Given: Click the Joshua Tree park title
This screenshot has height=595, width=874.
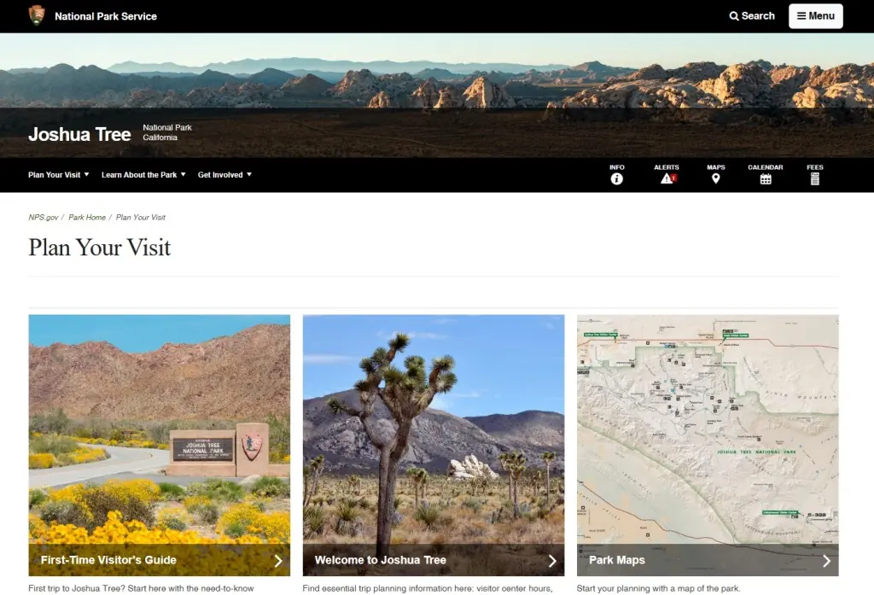Looking at the screenshot, I should click(x=79, y=134).
